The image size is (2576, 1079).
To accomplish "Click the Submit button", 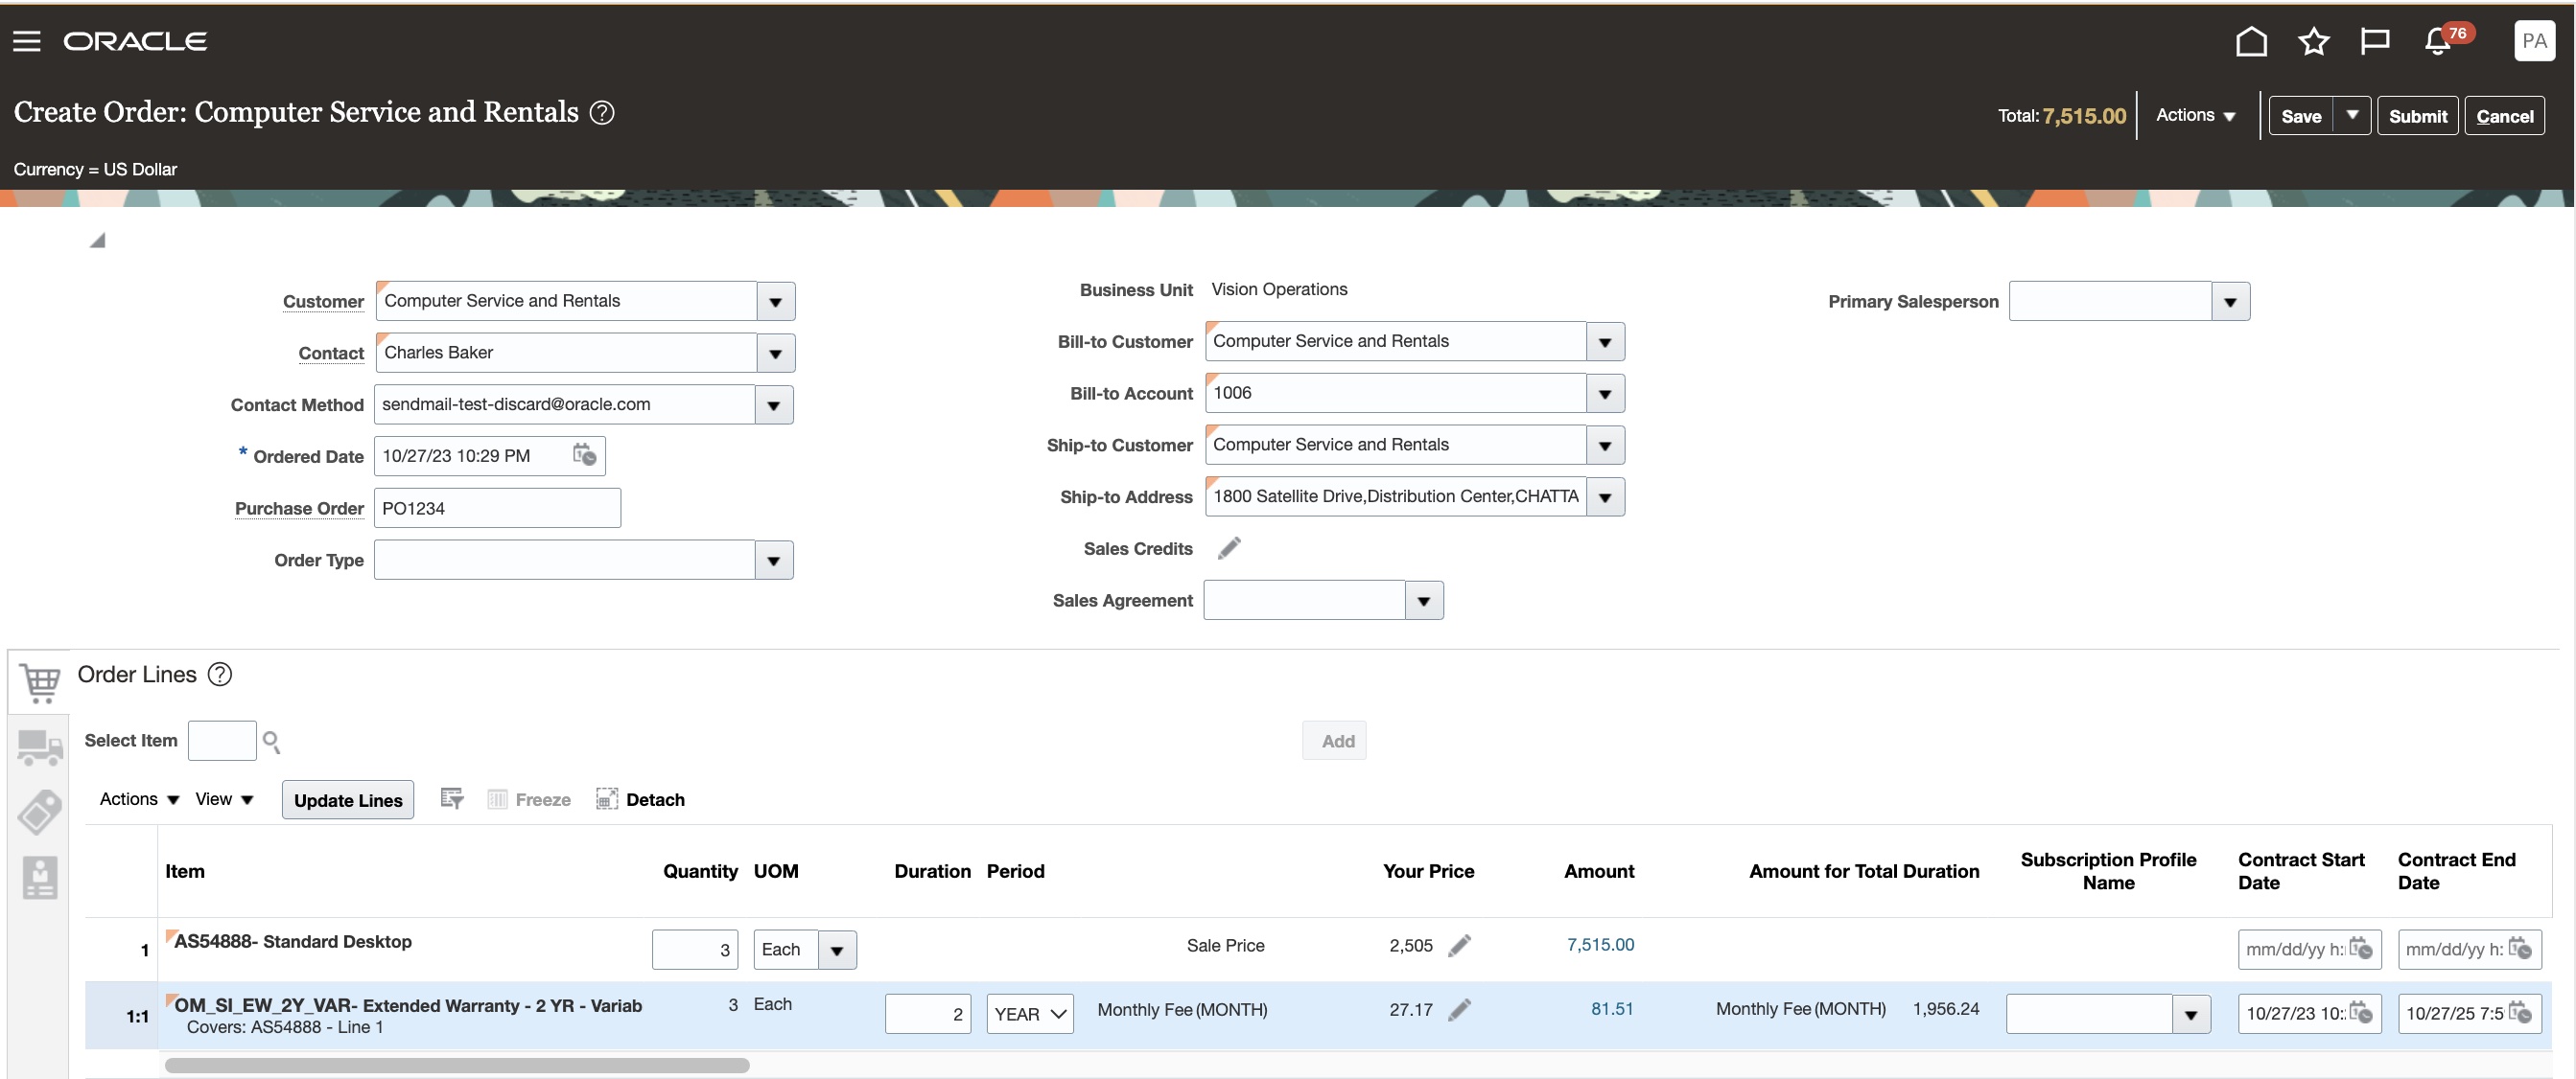I will click(x=2416, y=116).
